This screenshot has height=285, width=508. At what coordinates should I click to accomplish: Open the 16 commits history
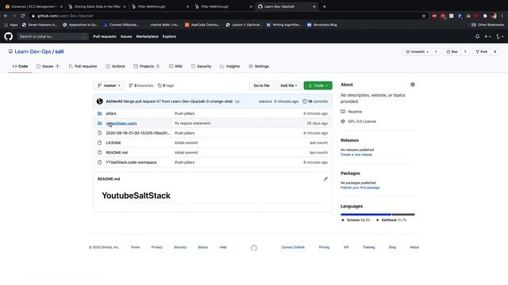click(x=315, y=101)
